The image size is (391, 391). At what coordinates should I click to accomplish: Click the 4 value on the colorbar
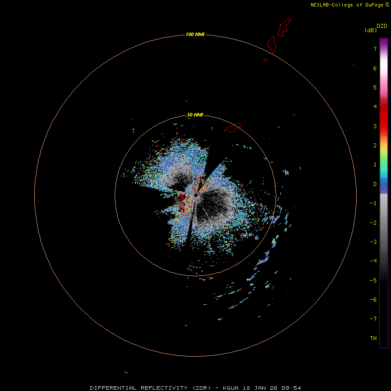pos(375,107)
